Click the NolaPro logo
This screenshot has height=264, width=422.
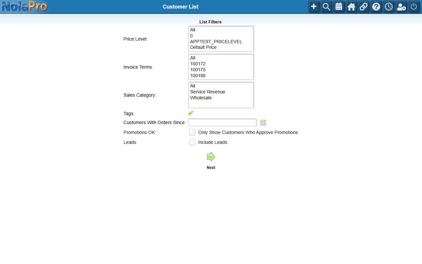point(24,6)
